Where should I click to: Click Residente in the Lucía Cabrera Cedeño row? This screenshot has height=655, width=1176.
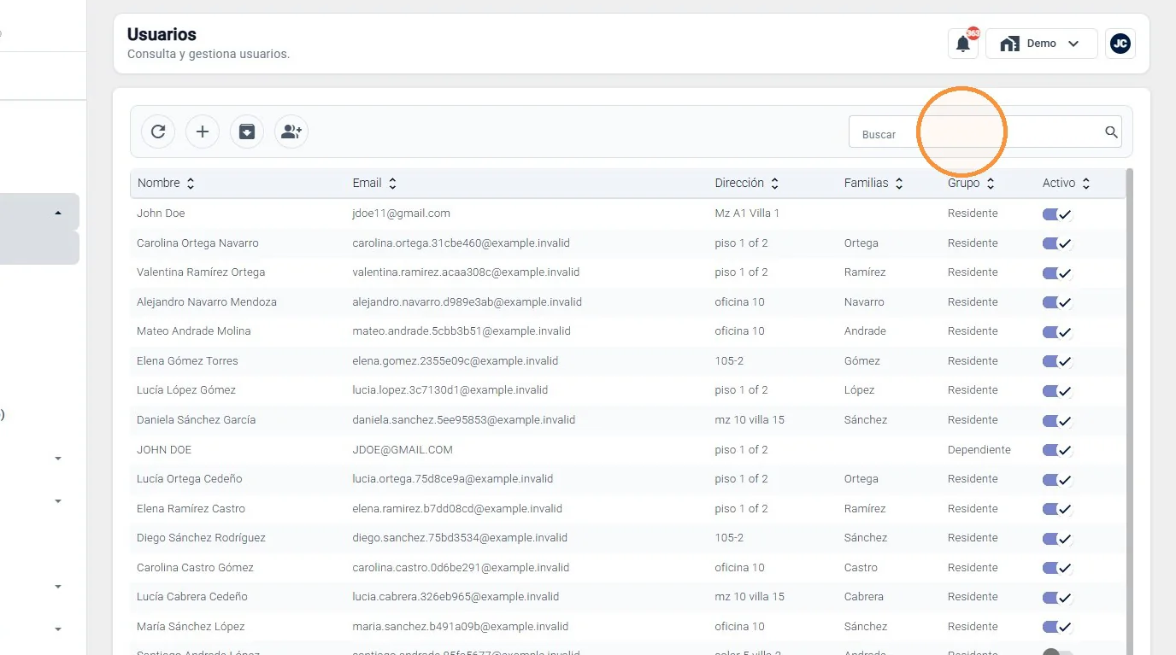tap(973, 597)
